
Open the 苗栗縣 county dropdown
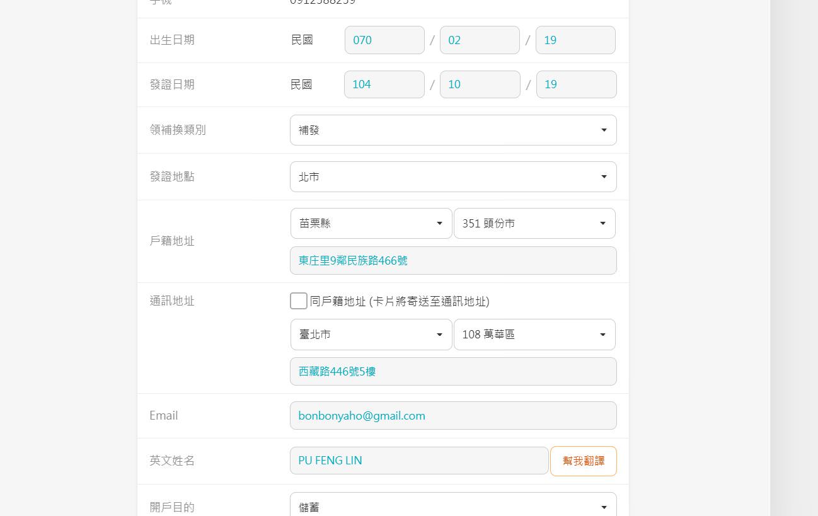[x=371, y=224]
